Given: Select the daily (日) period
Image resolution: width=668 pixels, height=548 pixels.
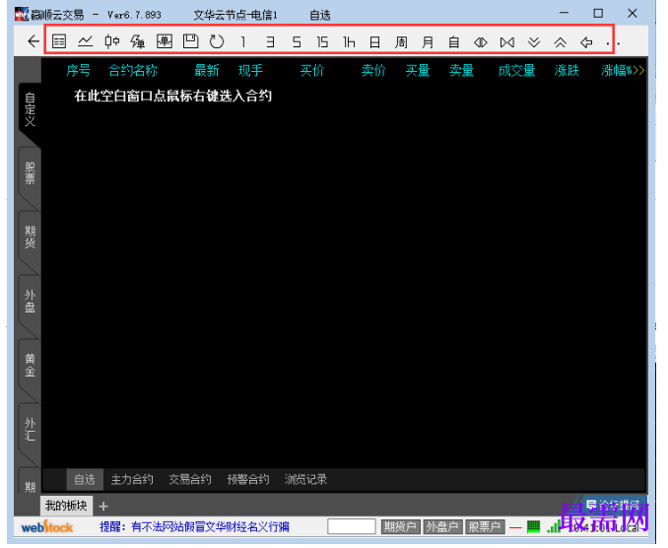Looking at the screenshot, I should [375, 41].
